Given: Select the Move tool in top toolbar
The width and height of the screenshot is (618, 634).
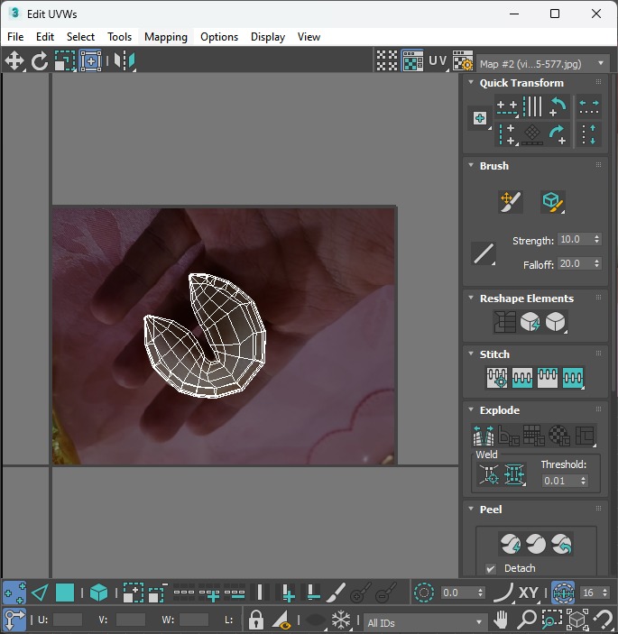Looking at the screenshot, I should [14, 61].
